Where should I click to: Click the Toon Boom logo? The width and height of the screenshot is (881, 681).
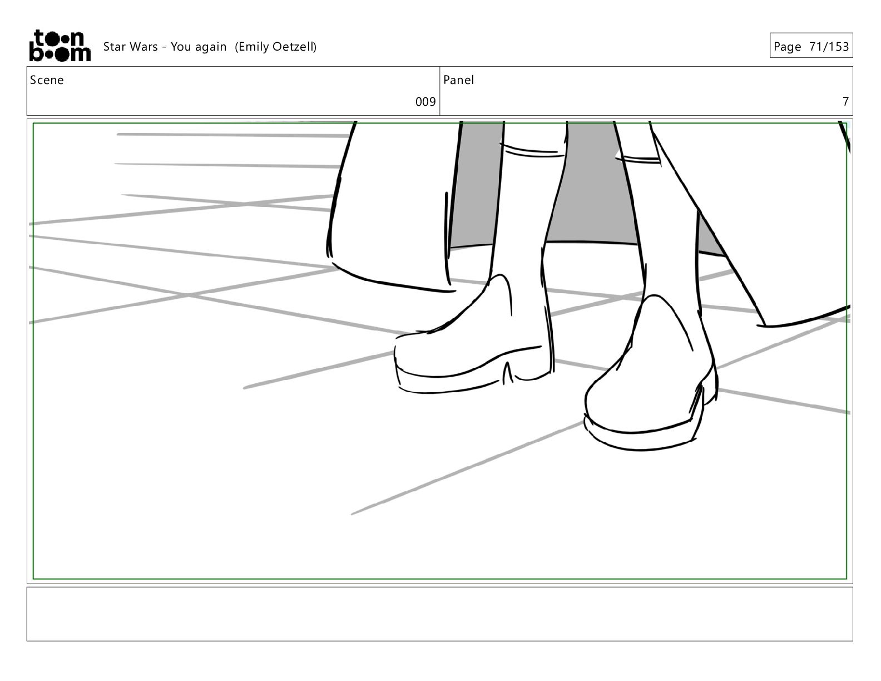coord(60,46)
